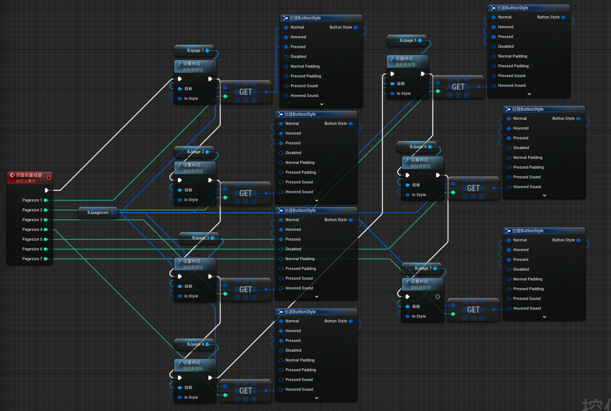Screen dimensions: 611x411
Task: Click In Style pin of 设置样式 under BJpage 4
Action: coord(180,397)
